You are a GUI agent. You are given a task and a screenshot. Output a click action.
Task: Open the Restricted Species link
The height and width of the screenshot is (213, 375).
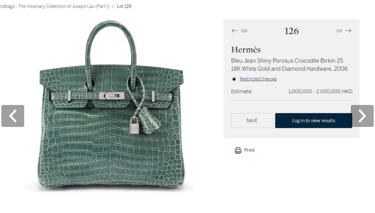pyautogui.click(x=258, y=79)
